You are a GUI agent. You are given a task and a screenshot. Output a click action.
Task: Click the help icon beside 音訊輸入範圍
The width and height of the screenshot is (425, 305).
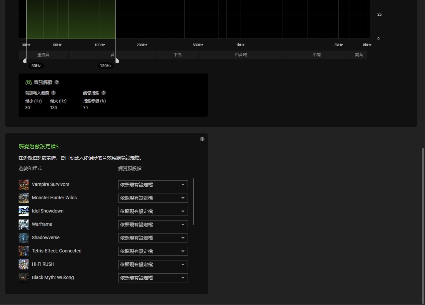click(x=53, y=93)
